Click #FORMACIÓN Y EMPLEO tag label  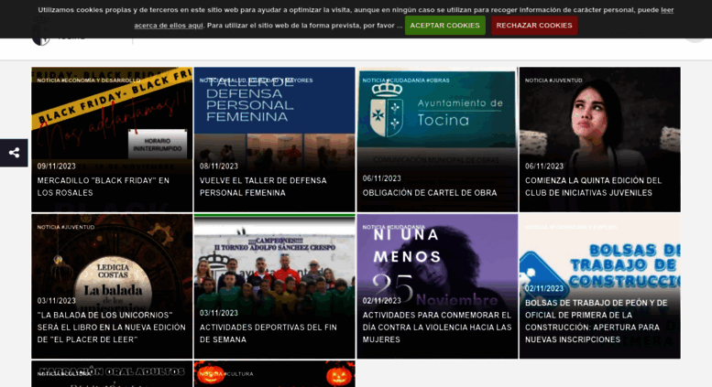(x=583, y=227)
